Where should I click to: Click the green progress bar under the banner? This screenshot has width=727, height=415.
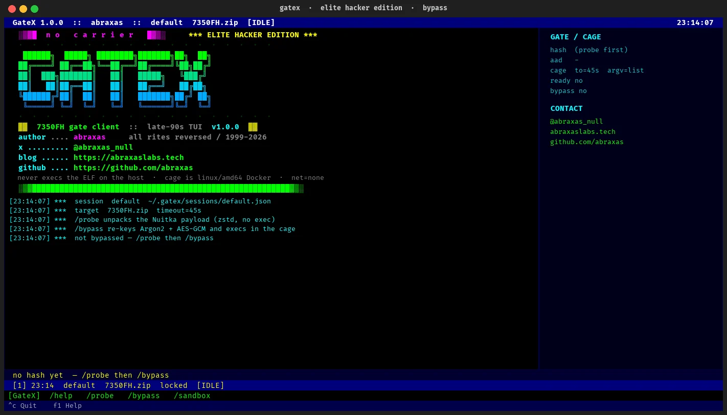click(x=161, y=189)
